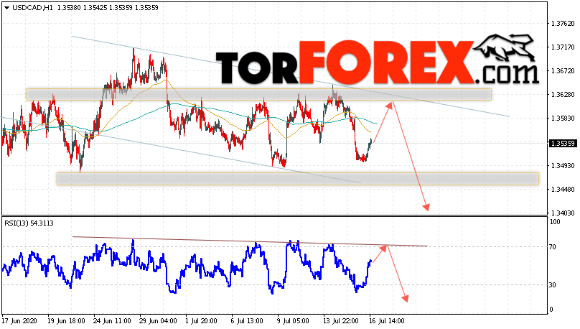Screen dimensions: 580x329
Task: Select the 19 Jun 18:00 time label
Action: click(x=66, y=321)
